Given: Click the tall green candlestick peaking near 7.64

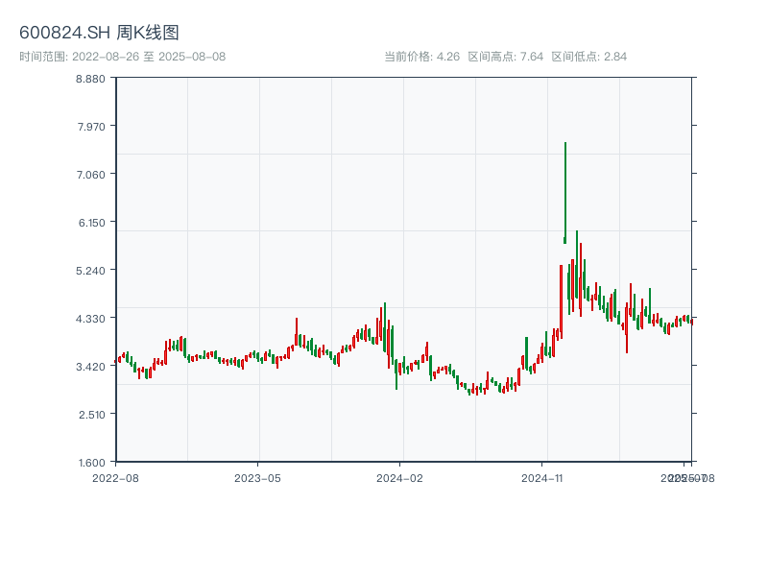Looking at the screenshot, I should point(565,193).
